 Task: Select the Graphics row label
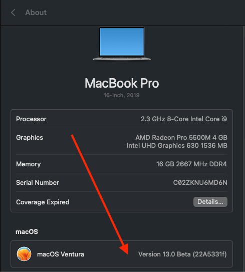click(x=30, y=138)
